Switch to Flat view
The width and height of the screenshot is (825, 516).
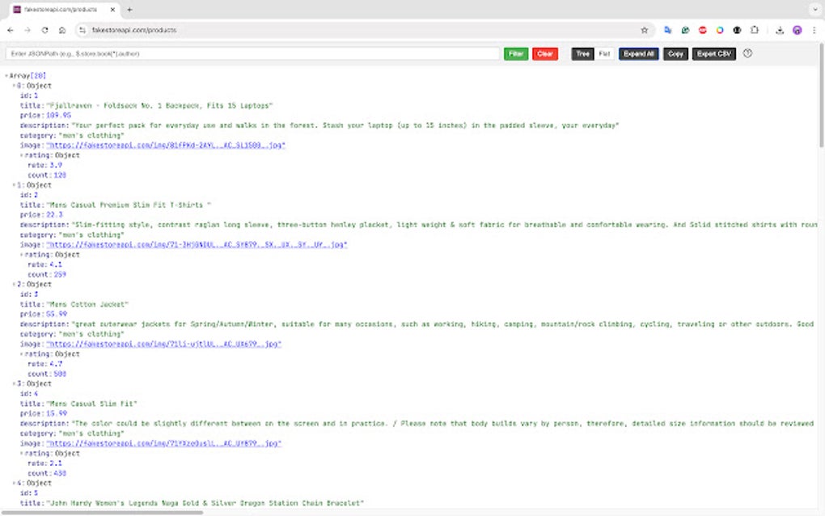(x=603, y=53)
